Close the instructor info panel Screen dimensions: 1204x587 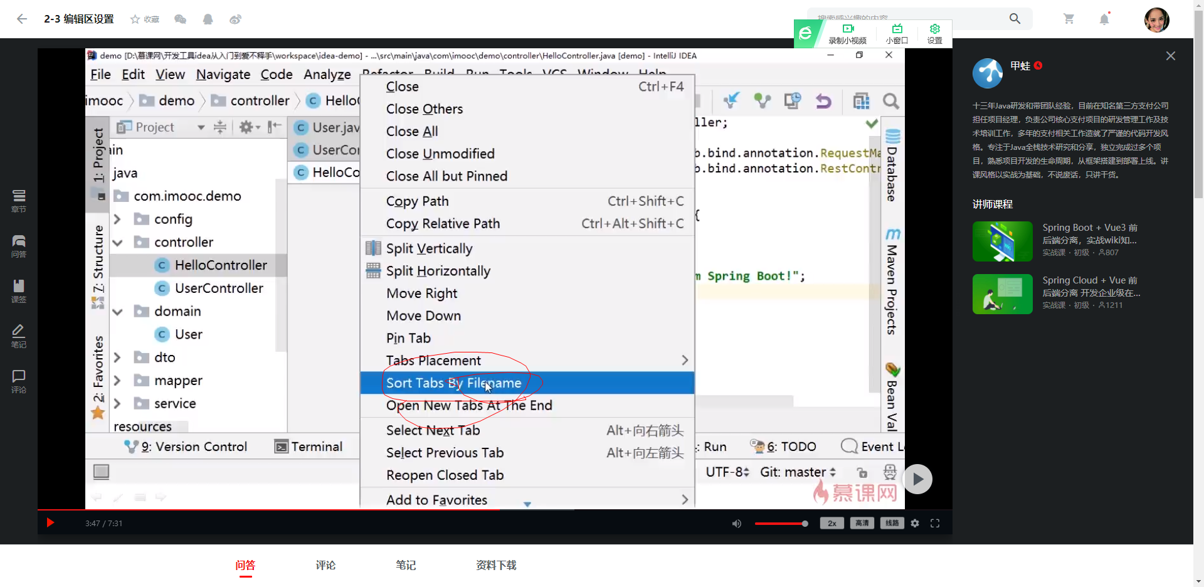pos(1170,56)
